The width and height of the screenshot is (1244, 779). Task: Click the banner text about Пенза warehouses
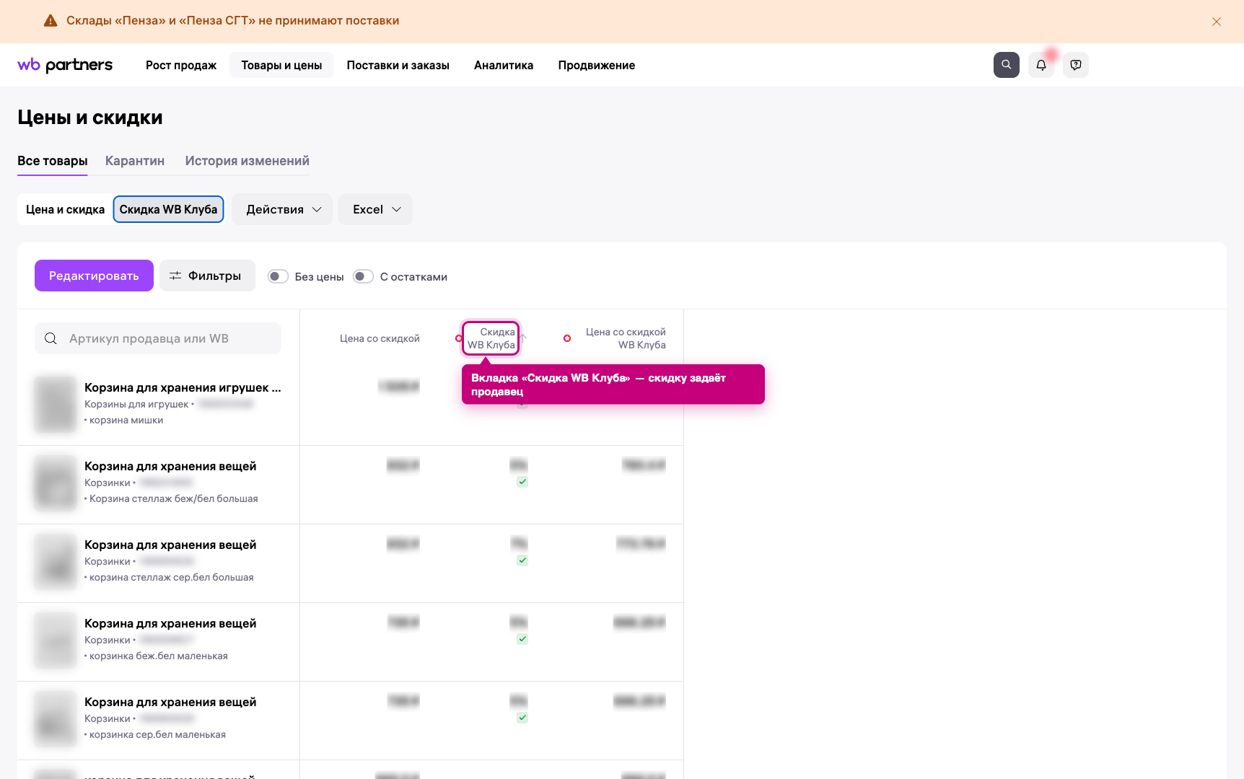pyautogui.click(x=233, y=21)
